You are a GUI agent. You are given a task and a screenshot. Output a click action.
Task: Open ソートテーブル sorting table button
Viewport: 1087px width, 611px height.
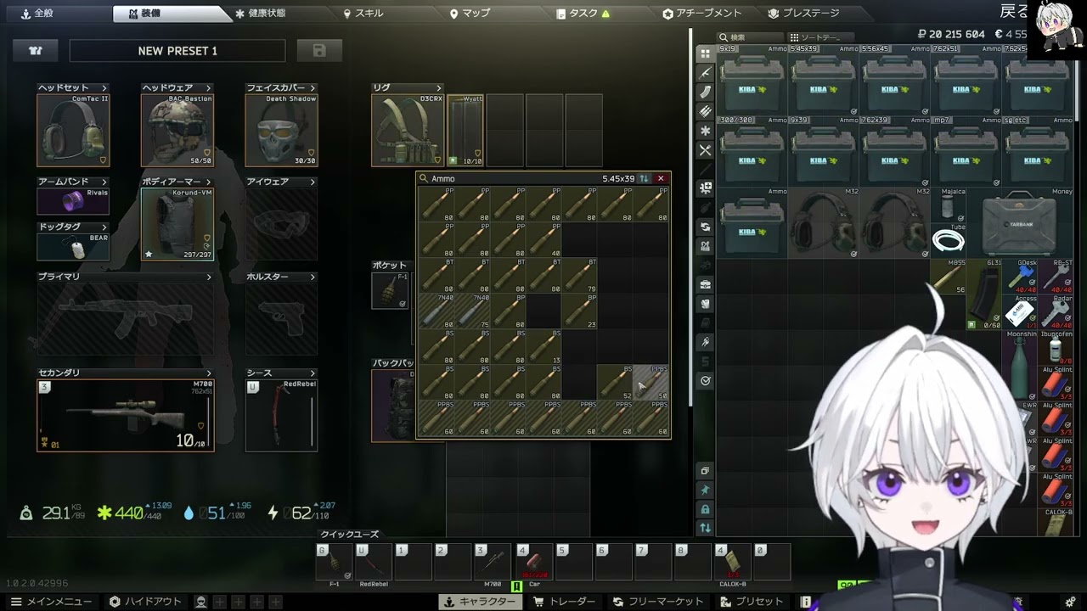point(820,37)
